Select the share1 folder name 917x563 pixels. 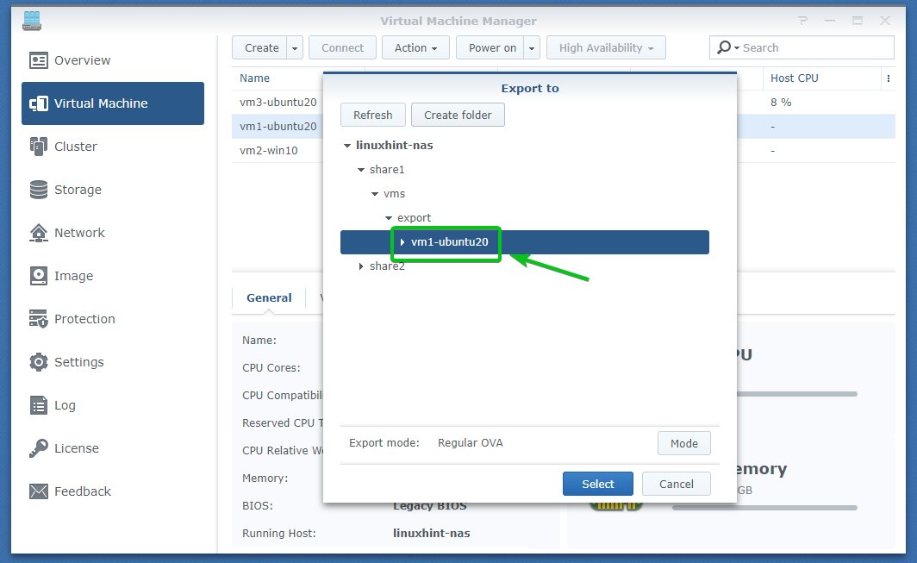[387, 170]
